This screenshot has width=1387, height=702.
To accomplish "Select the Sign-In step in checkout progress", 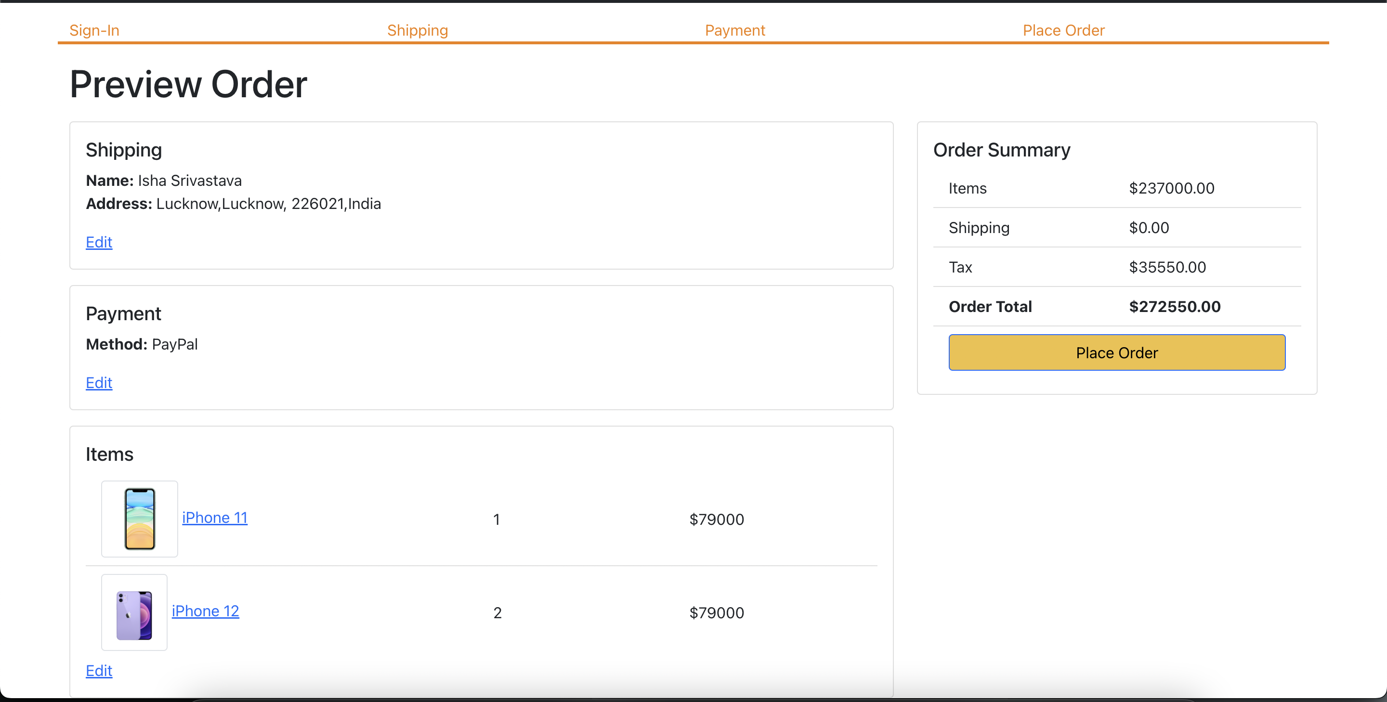I will [94, 30].
